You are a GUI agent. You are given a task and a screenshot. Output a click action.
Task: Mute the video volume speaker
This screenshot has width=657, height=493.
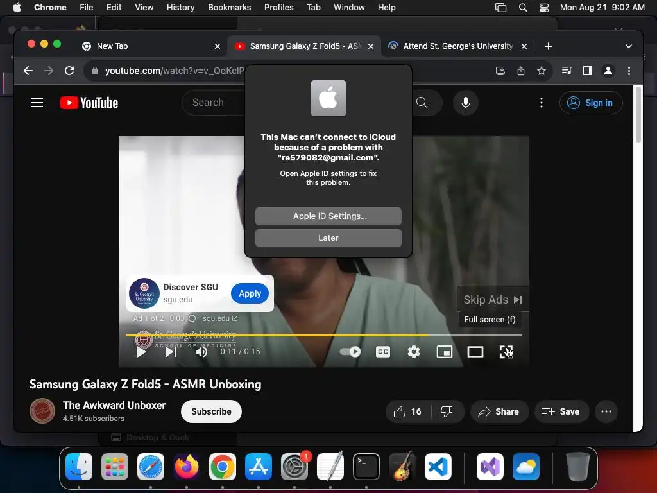coord(201,352)
